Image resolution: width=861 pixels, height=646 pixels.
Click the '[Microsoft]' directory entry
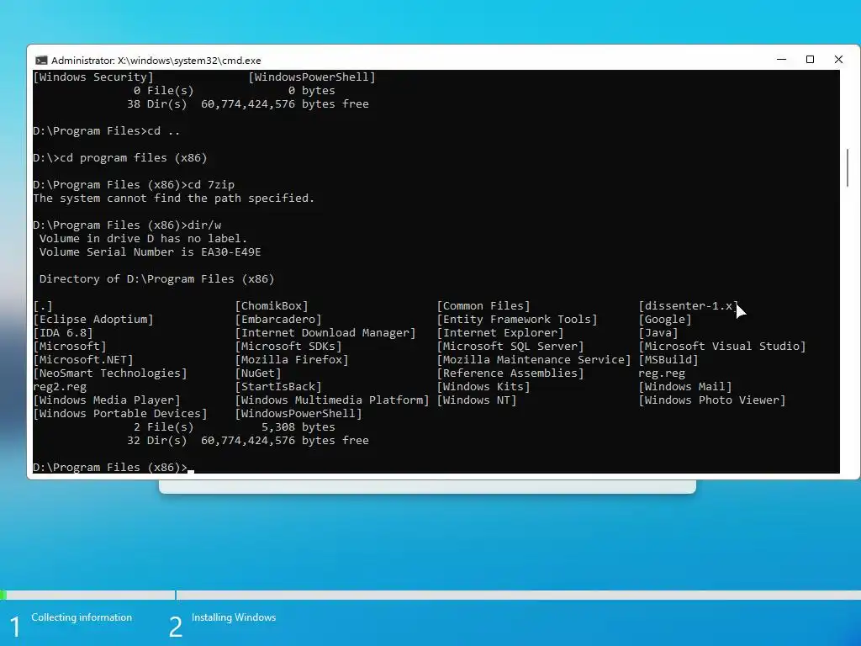[70, 346]
